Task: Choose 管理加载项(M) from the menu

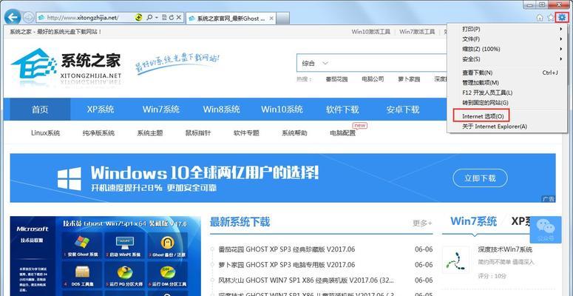Action: pos(507,83)
